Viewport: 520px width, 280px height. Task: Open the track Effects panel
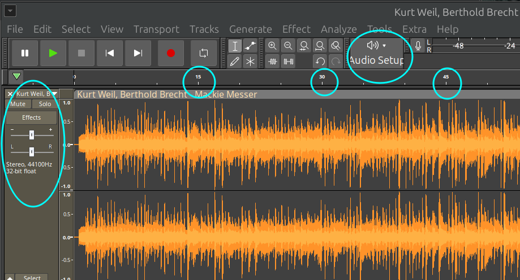point(32,117)
